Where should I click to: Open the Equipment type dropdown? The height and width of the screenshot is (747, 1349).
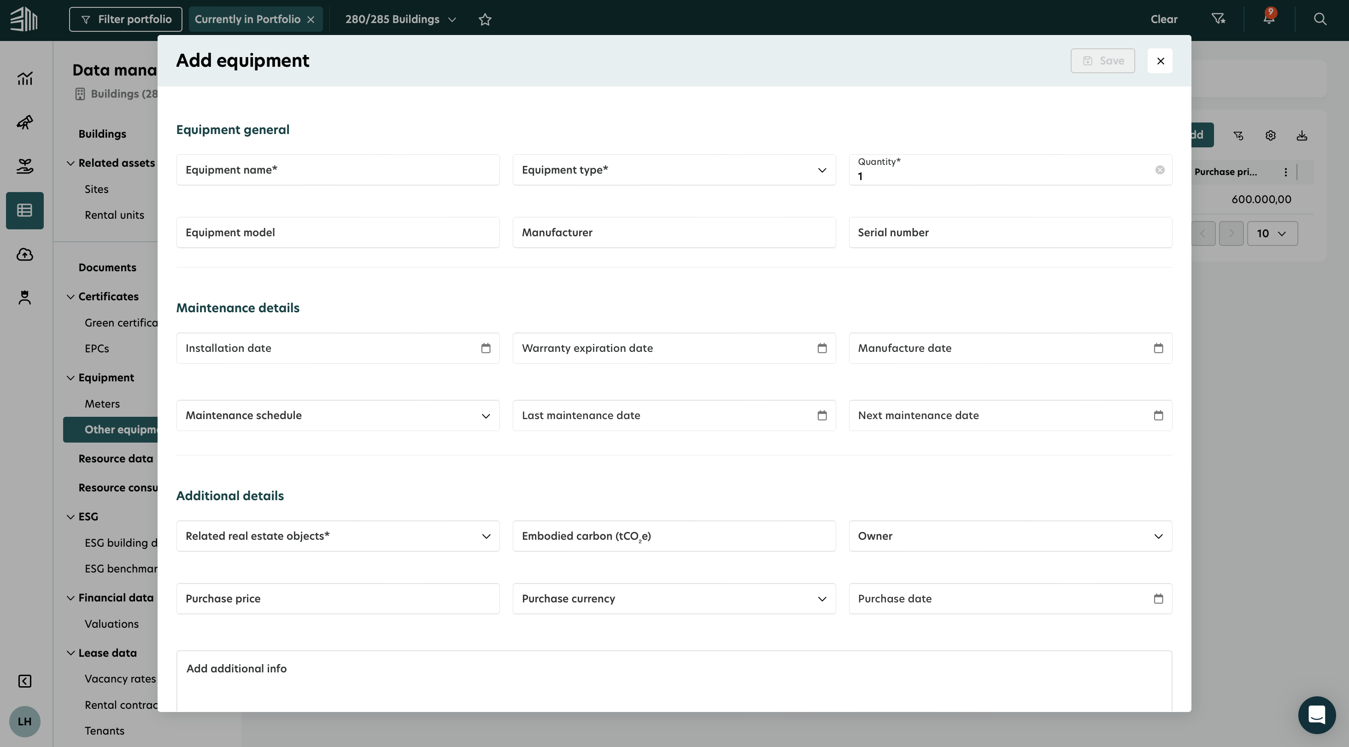(x=674, y=169)
